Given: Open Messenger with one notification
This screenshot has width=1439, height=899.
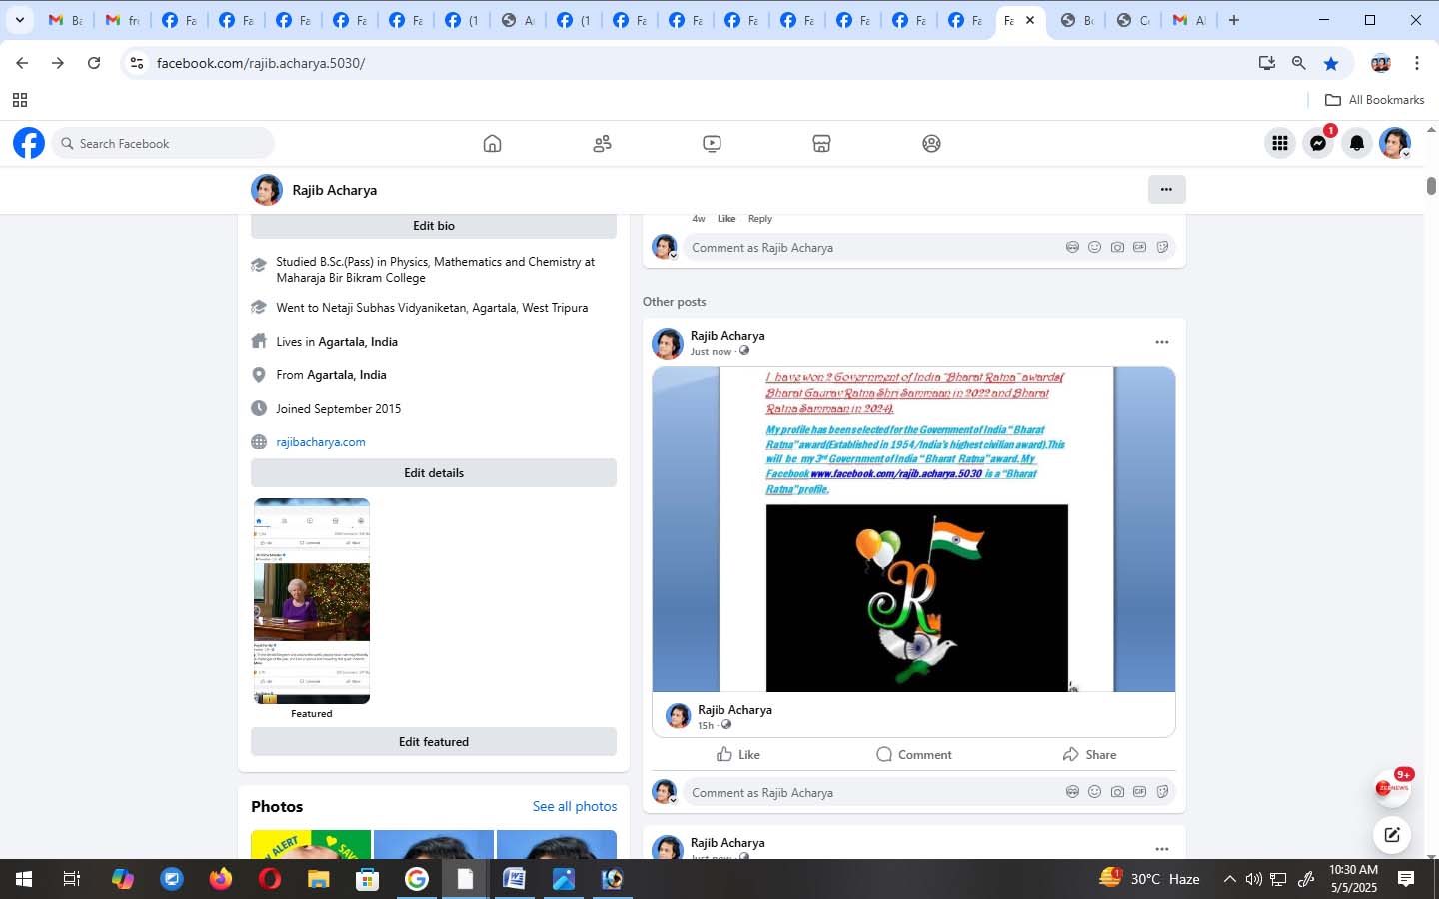Looking at the screenshot, I should click(1318, 143).
